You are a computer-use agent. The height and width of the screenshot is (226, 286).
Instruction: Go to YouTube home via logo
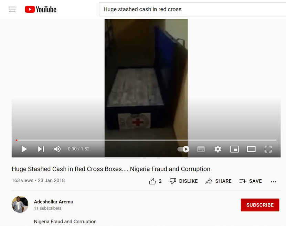(41, 9)
